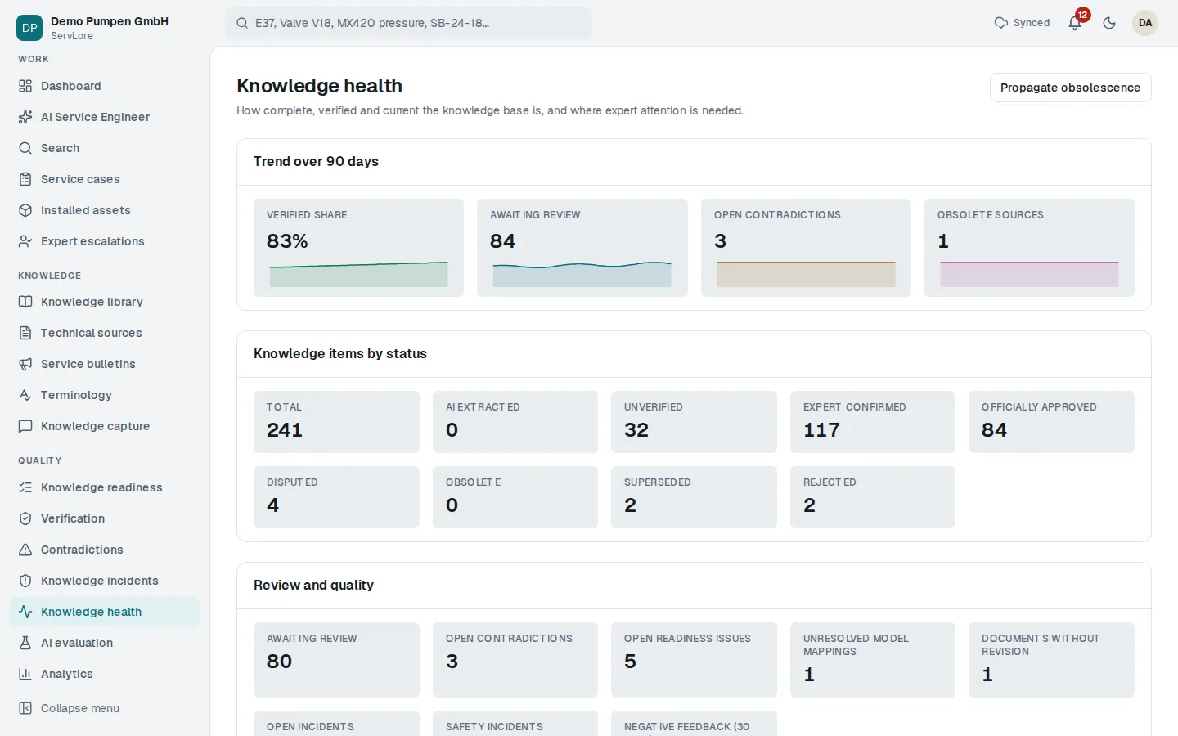Screen dimensions: 1178x736
Task: Click the Synced status indicator
Action: point(1022,23)
